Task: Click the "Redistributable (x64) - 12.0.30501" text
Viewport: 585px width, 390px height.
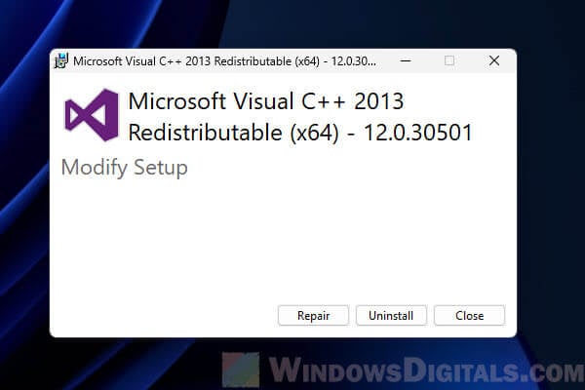Action: coord(300,133)
